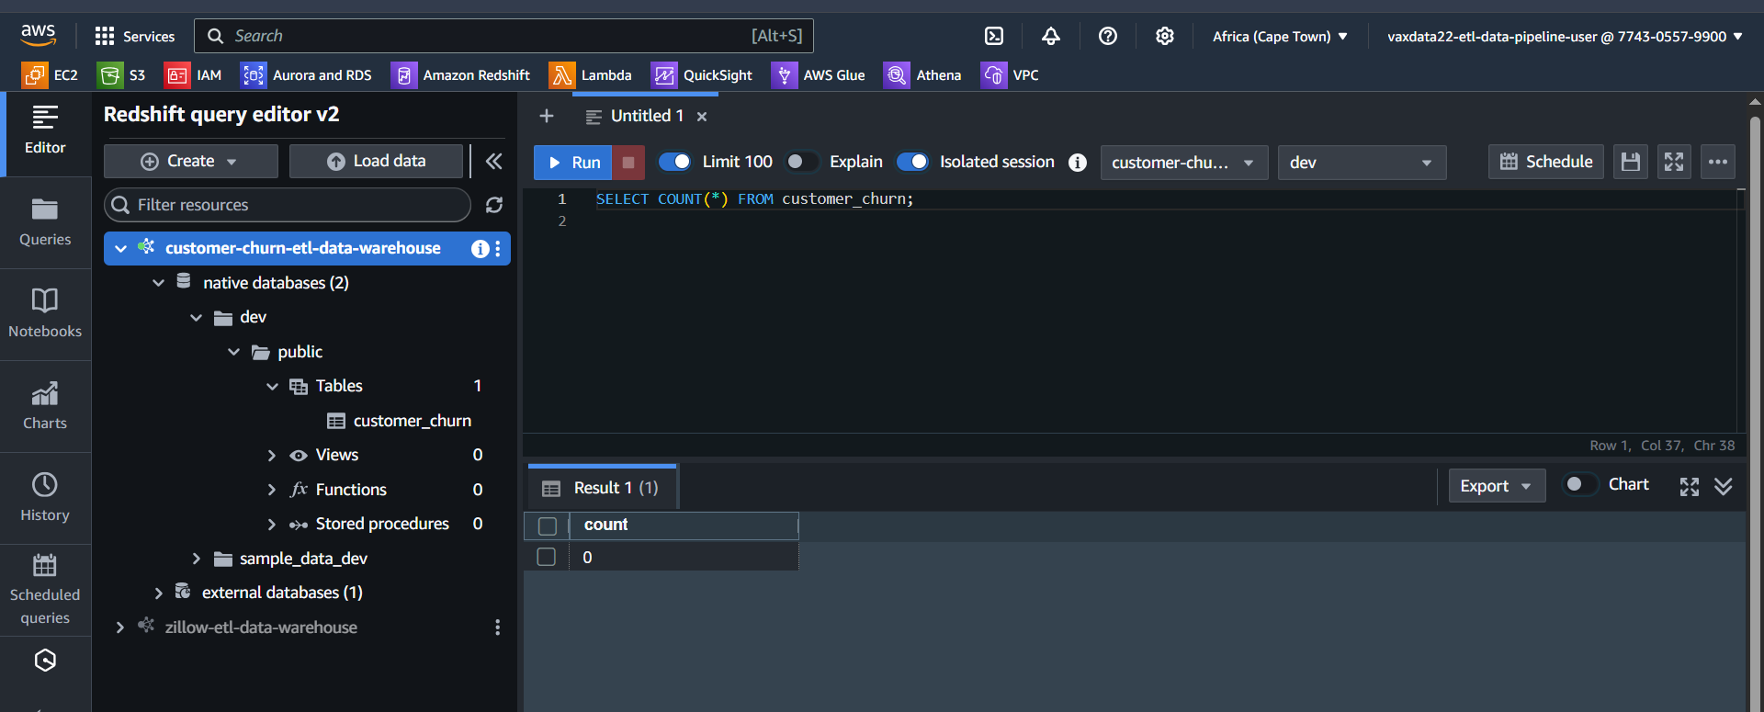
Task: Launch the CloudShell terminal icon
Action: [994, 36]
